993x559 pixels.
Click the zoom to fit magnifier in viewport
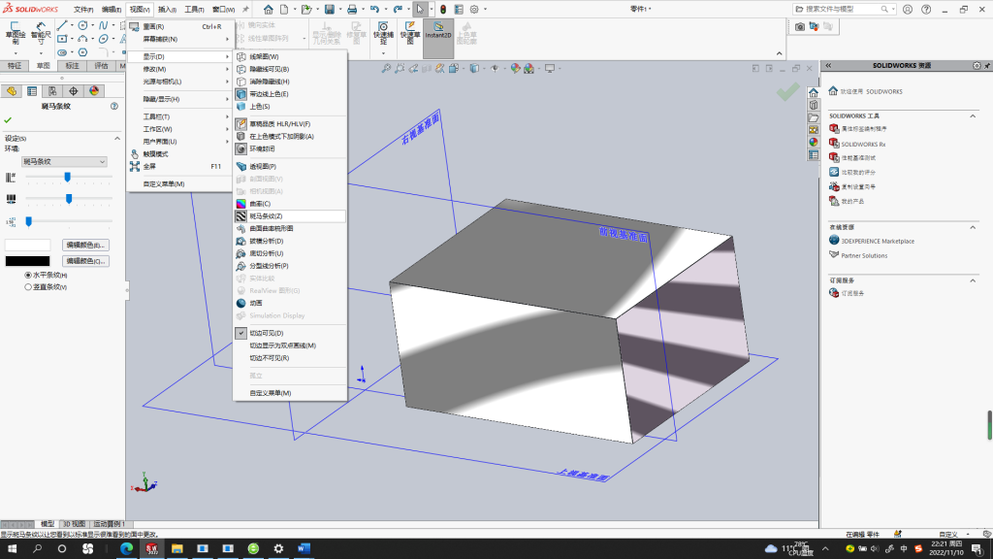[386, 69]
